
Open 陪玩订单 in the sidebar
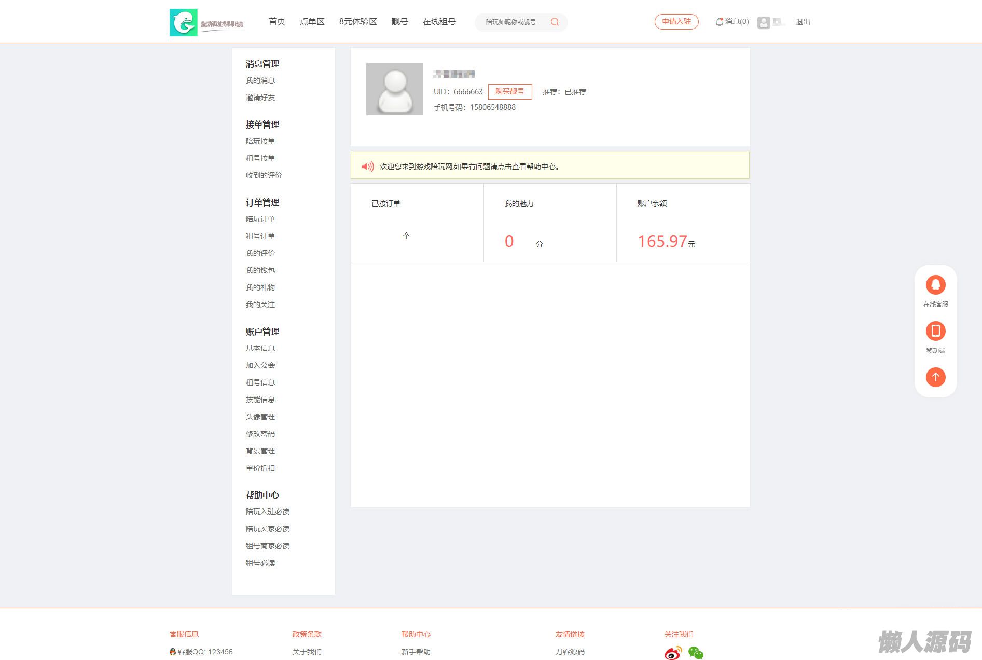[x=260, y=219]
